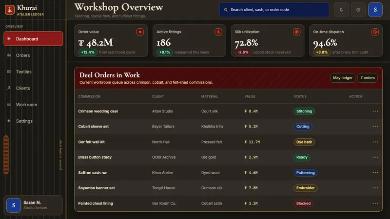
Task: Select the Ger felt wall kit commission
Action: click(91, 142)
